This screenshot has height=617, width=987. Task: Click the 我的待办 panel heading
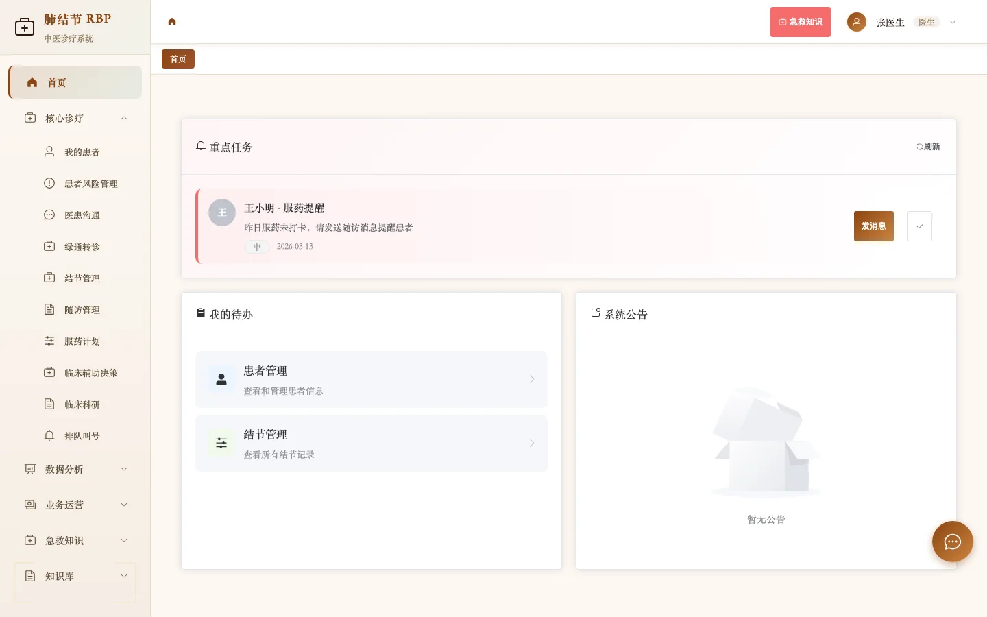pyautogui.click(x=231, y=315)
